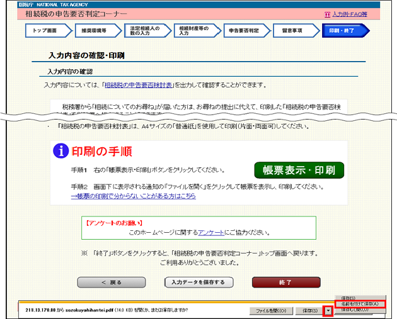Open the 相続税の申告要否検討表 link
397x319 pixels.
pos(138,85)
